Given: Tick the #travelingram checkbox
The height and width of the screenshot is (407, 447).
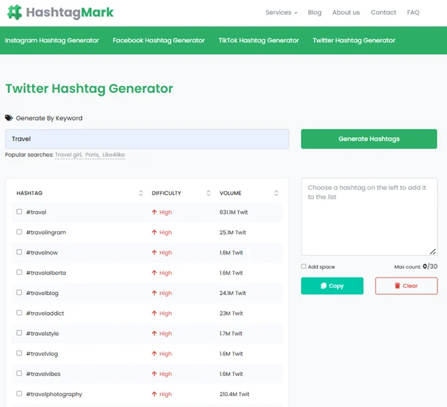Looking at the screenshot, I should point(19,232).
